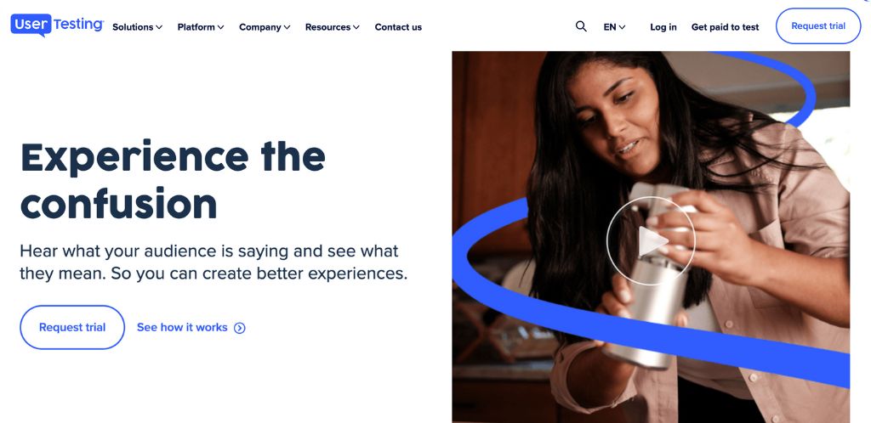Open the EN language selector
871x423 pixels.
tap(614, 26)
